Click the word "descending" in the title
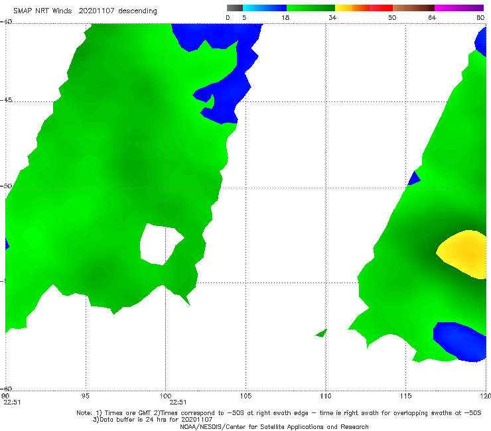The width and height of the screenshot is (491, 431). [138, 11]
